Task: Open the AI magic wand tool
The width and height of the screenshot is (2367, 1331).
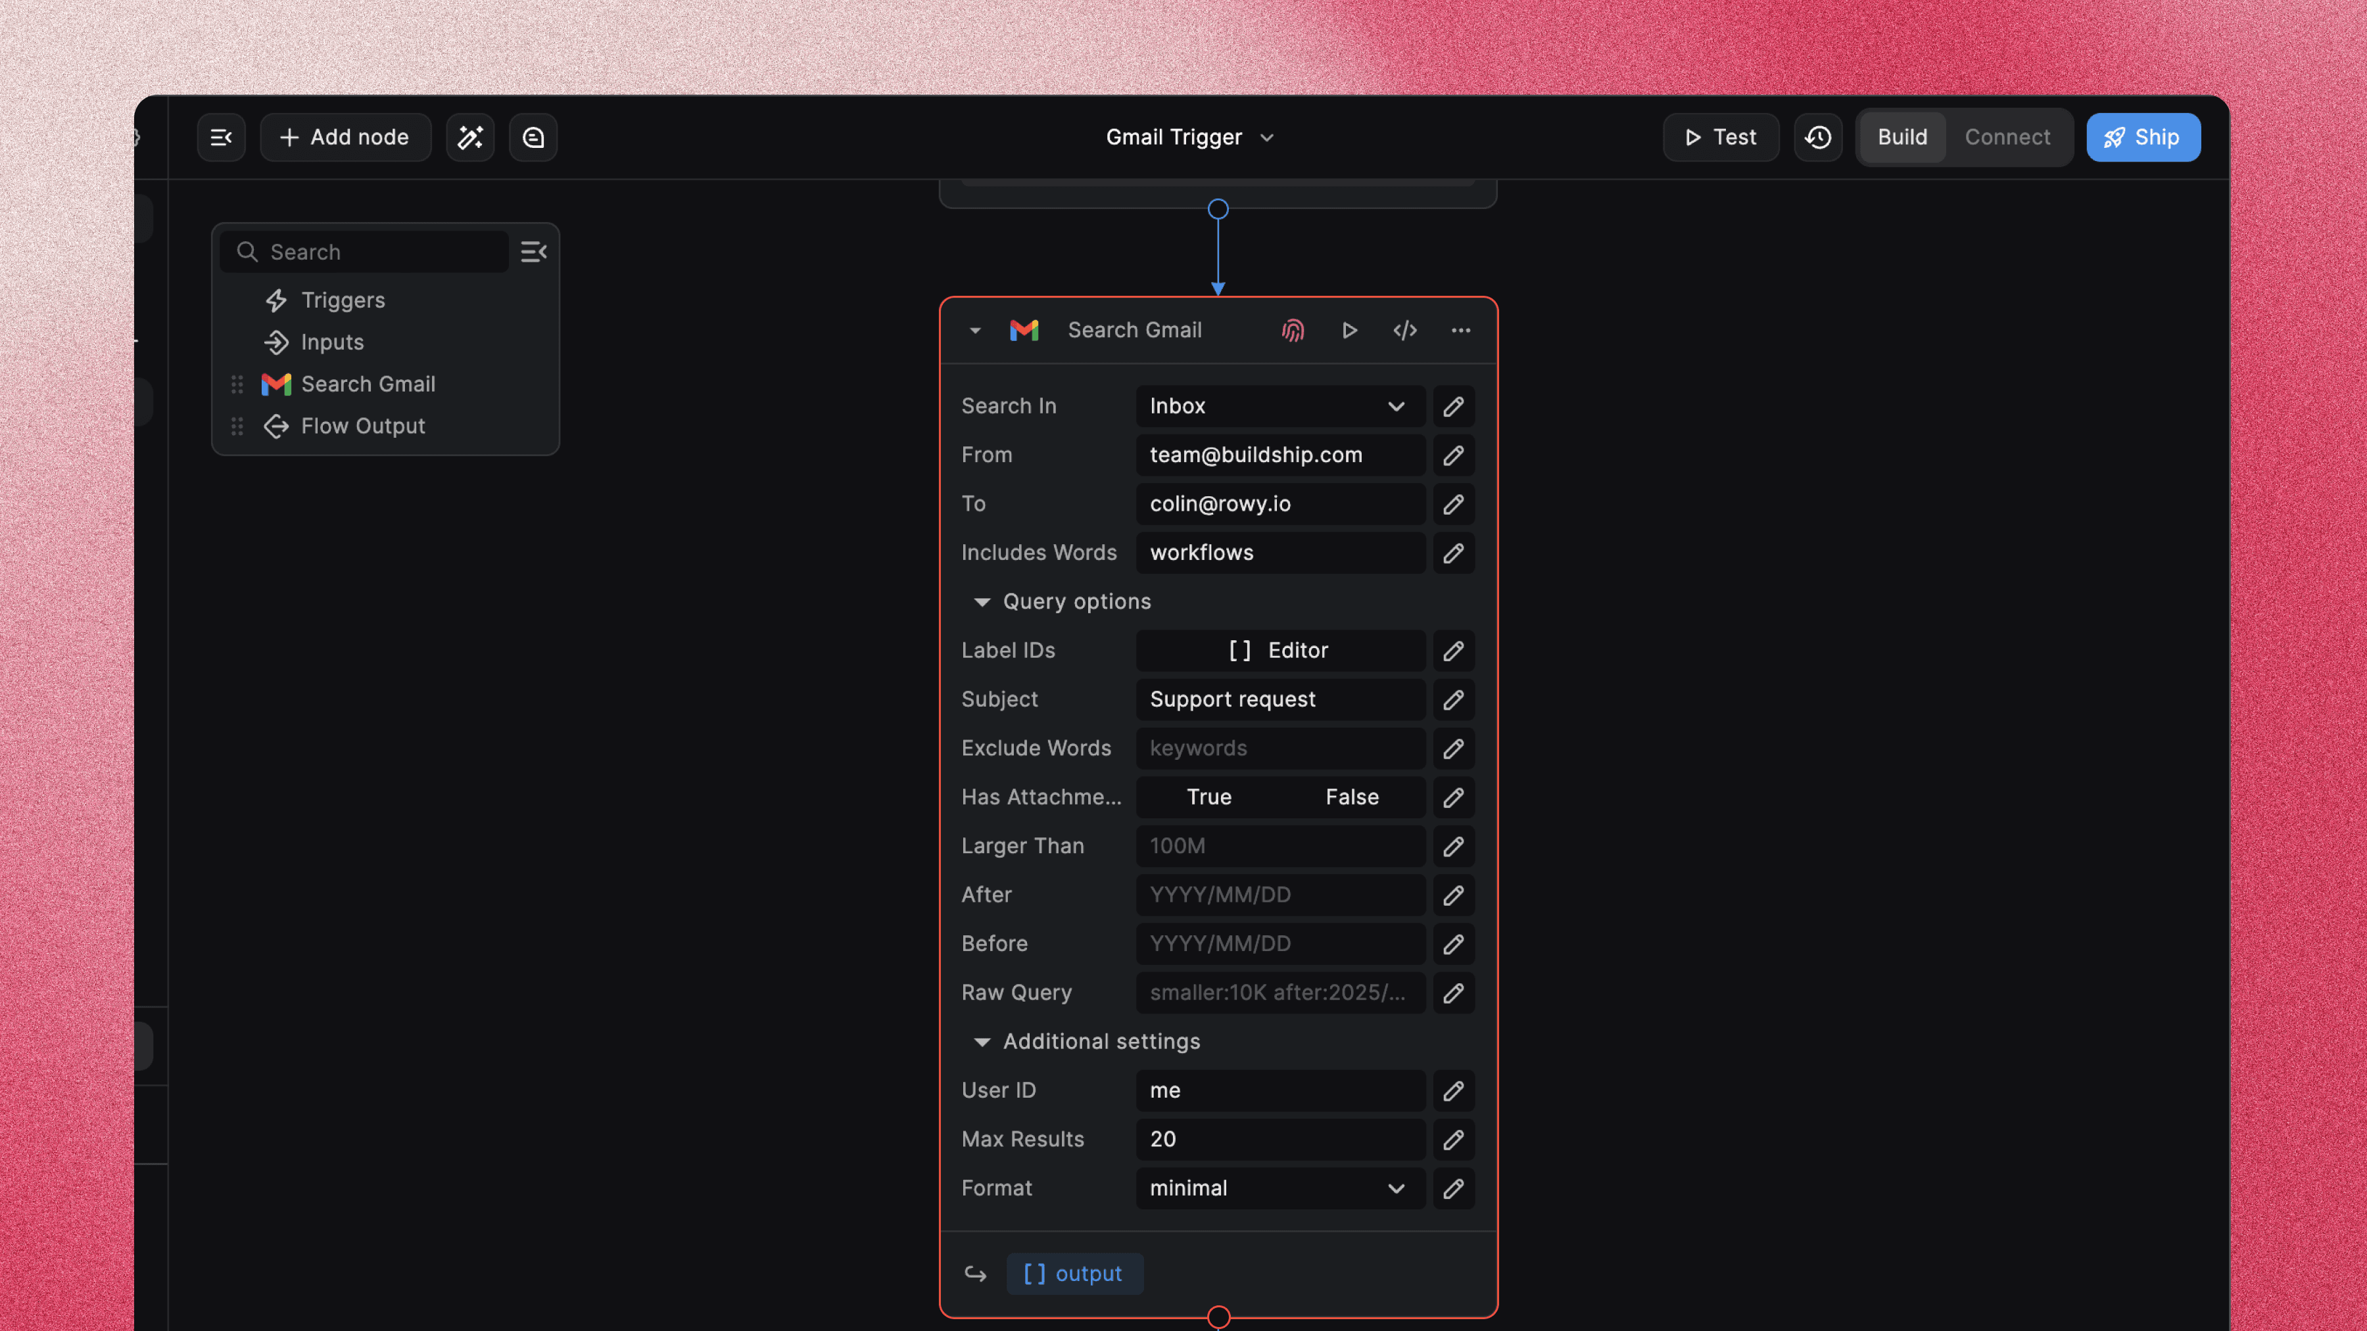Action: point(471,138)
